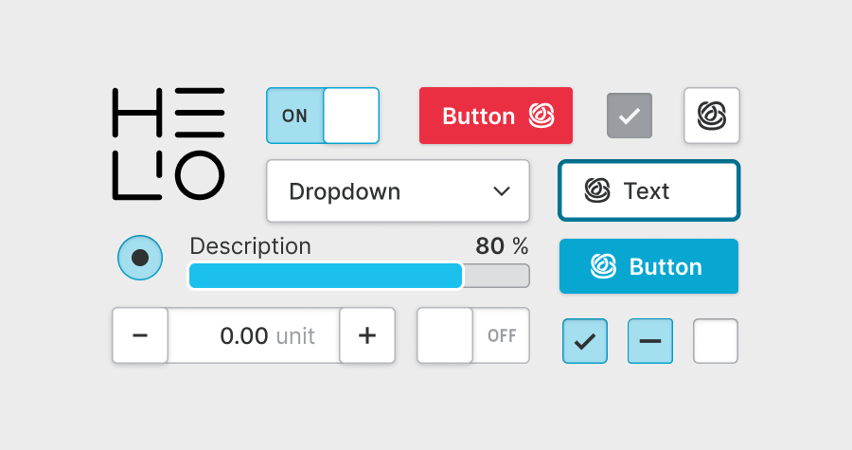Click the HELO logo
The width and height of the screenshot is (852, 450).
[x=169, y=144]
